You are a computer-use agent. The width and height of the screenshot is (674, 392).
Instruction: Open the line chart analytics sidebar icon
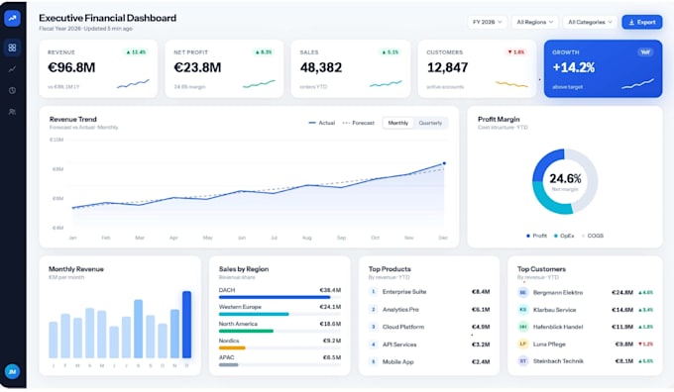[x=12, y=69]
